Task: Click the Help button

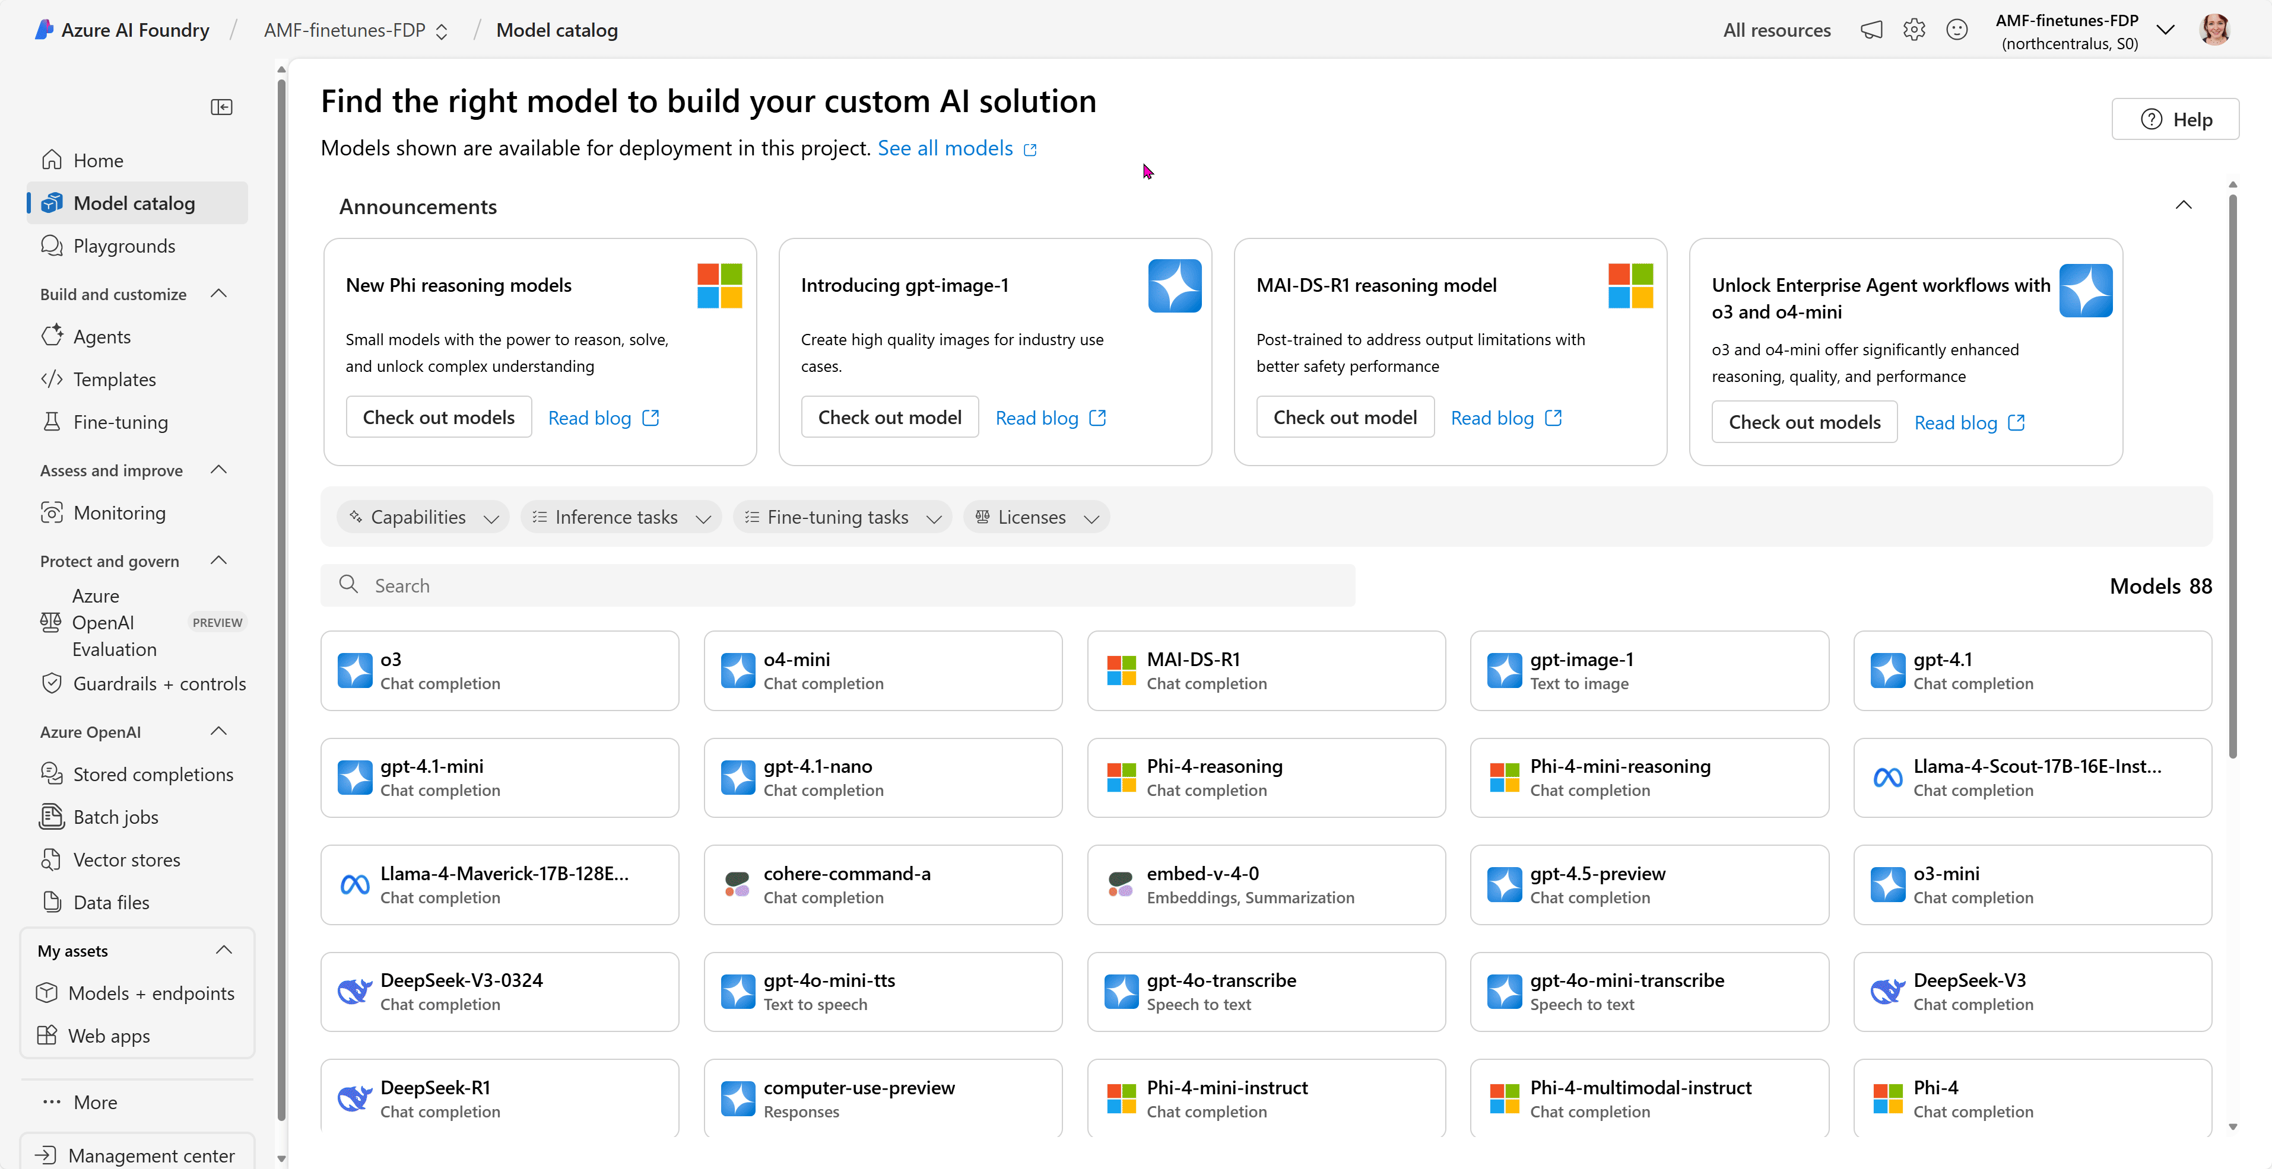Action: coord(2175,119)
